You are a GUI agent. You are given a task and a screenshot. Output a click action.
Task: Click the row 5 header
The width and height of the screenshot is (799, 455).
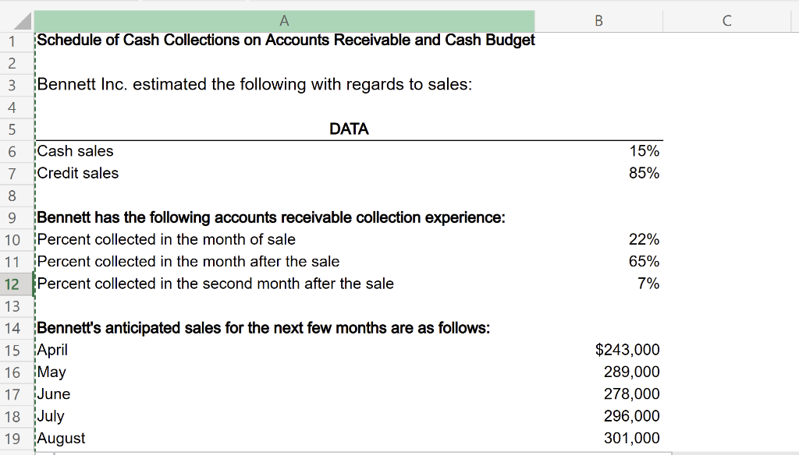click(x=16, y=129)
